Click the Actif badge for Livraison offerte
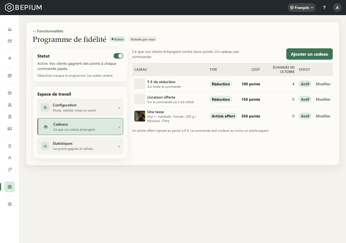Image resolution: width=346 pixels, height=243 pixels. (305, 99)
